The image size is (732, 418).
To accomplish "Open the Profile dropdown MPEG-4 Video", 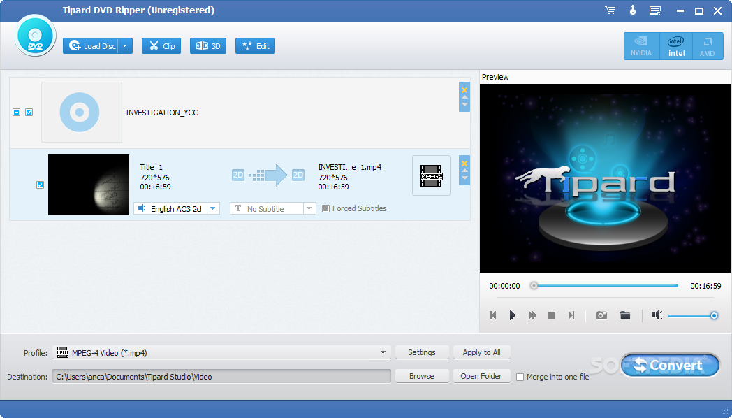I will 221,352.
